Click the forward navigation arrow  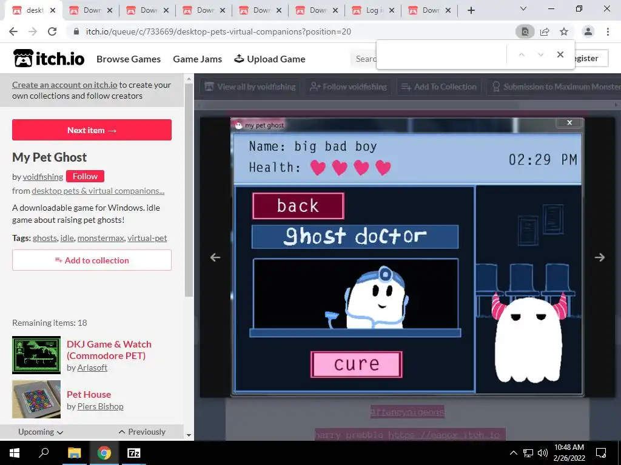(33, 31)
